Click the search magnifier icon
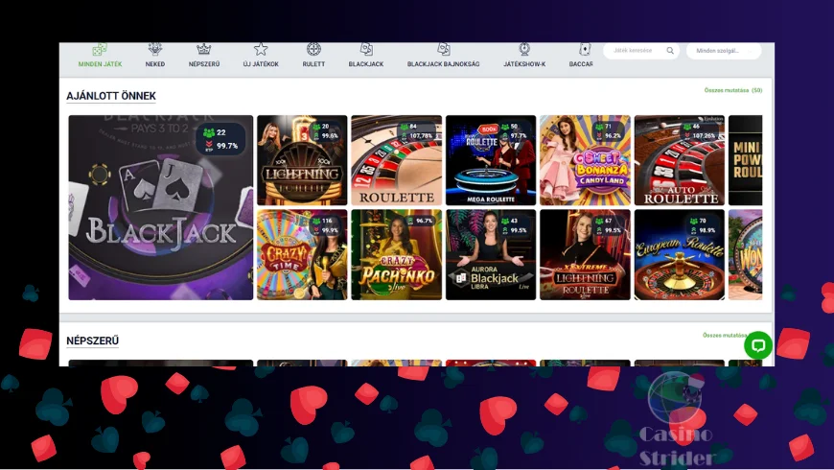The height and width of the screenshot is (470, 834). point(670,51)
